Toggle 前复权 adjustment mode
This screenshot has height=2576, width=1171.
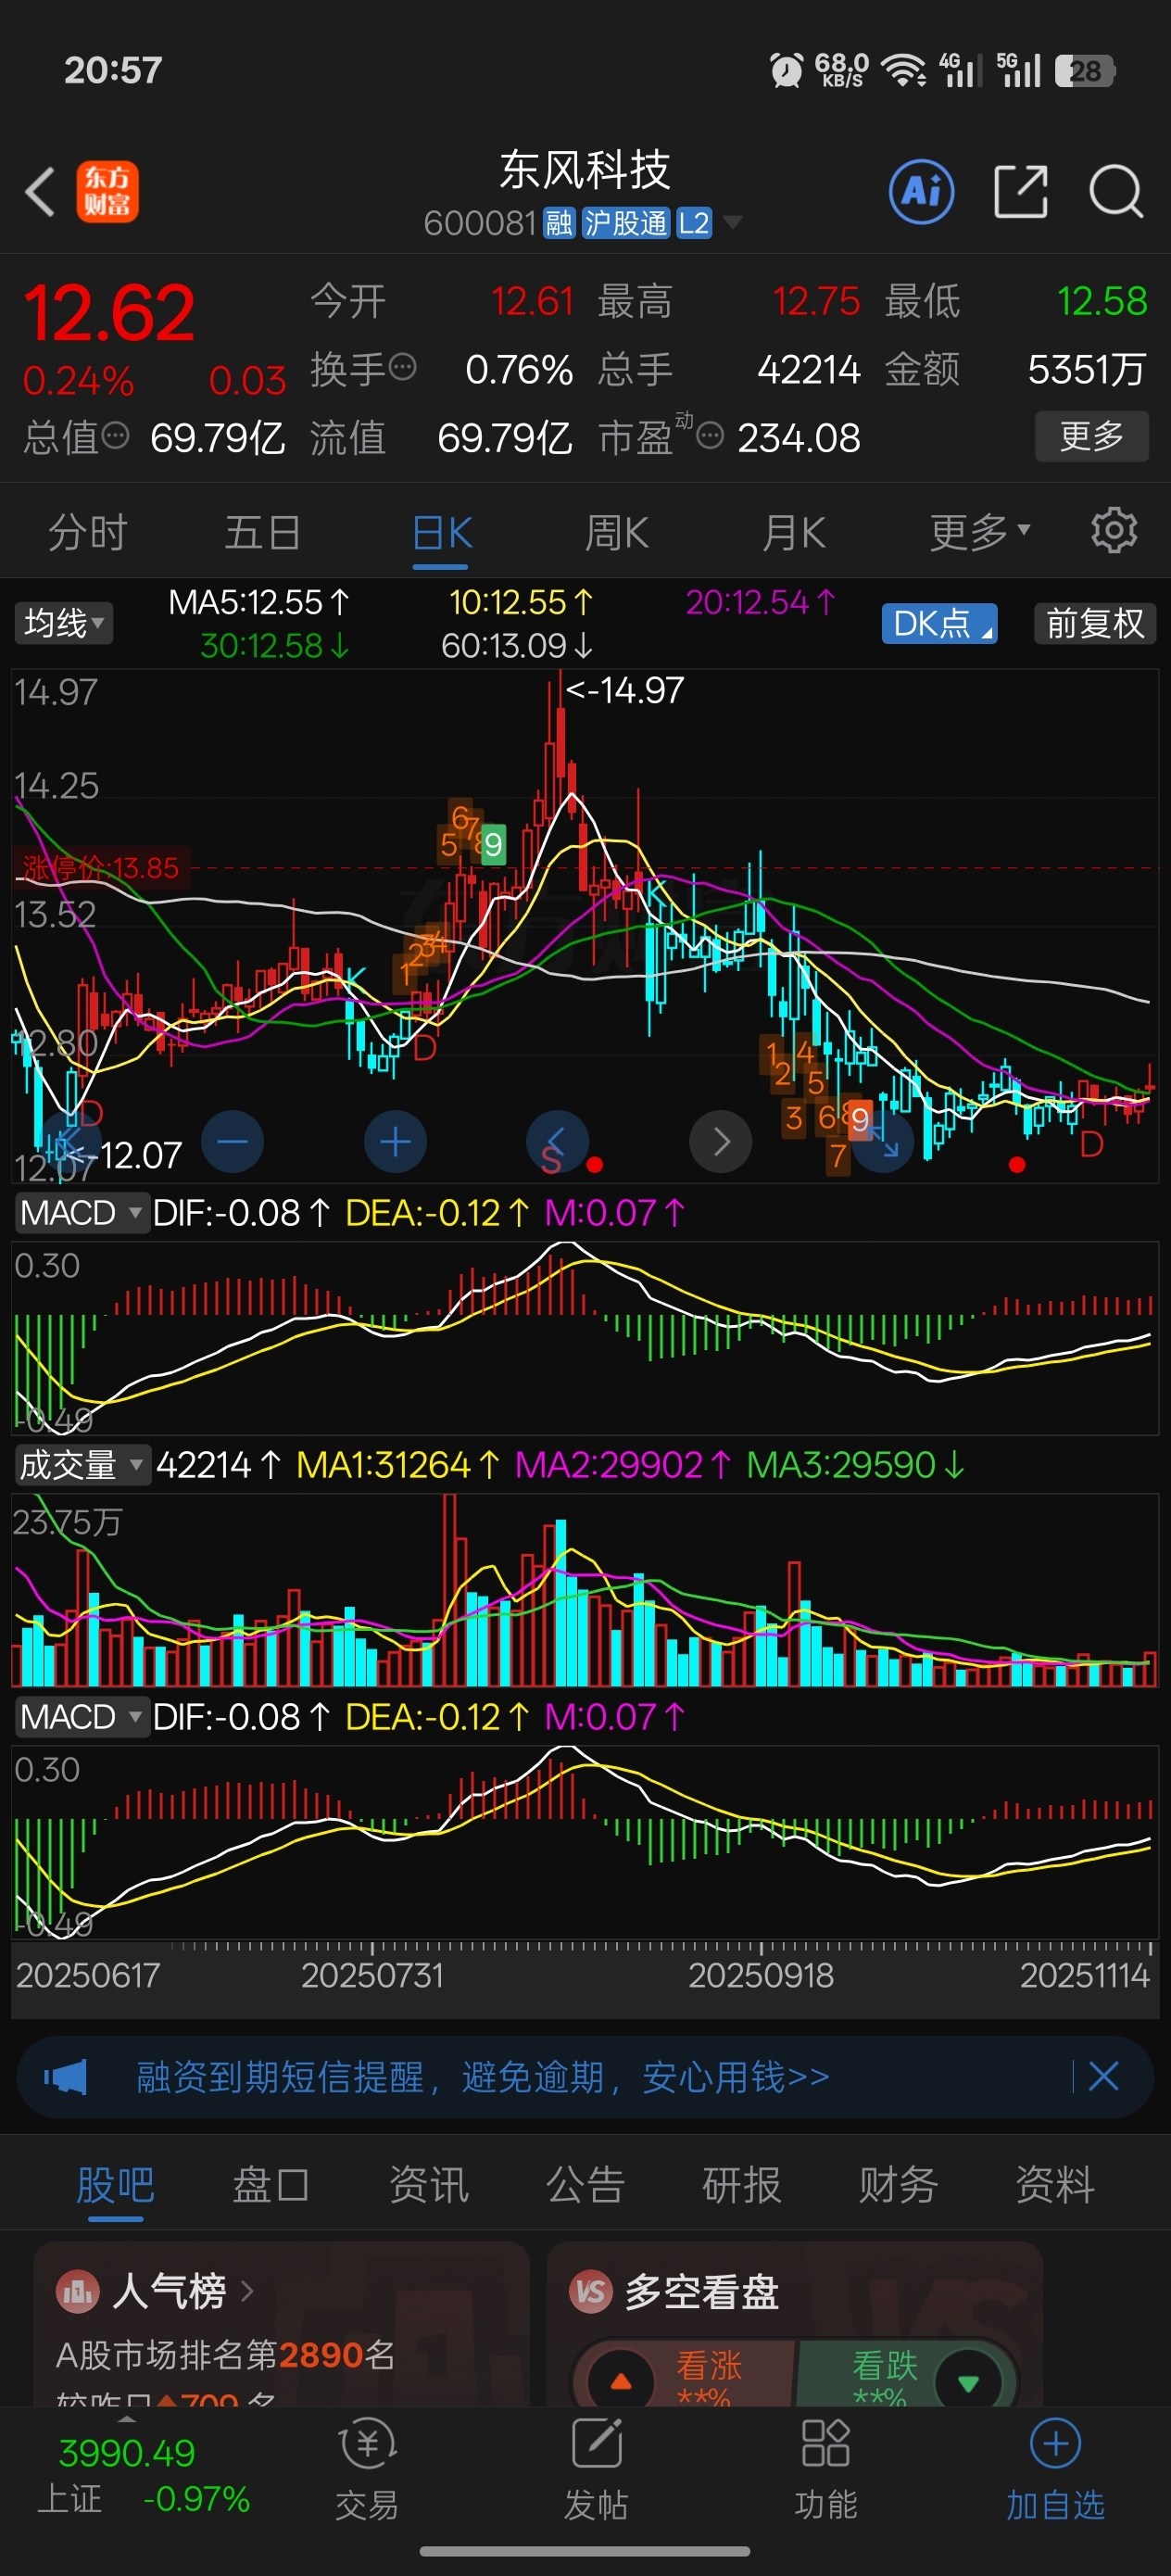pyautogui.click(x=1095, y=623)
